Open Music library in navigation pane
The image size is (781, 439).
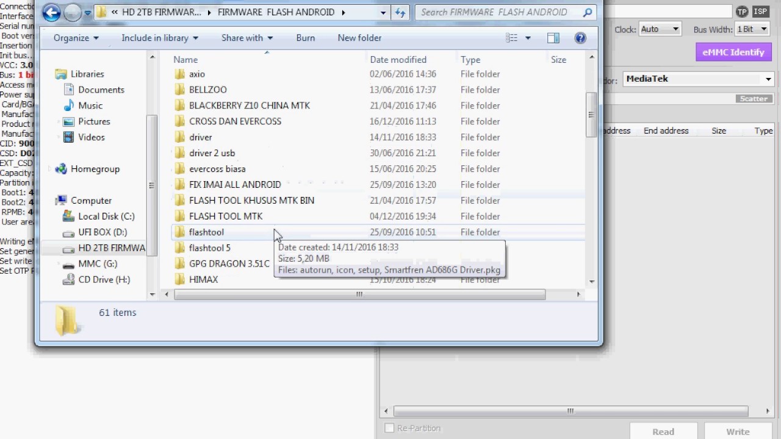(90, 105)
